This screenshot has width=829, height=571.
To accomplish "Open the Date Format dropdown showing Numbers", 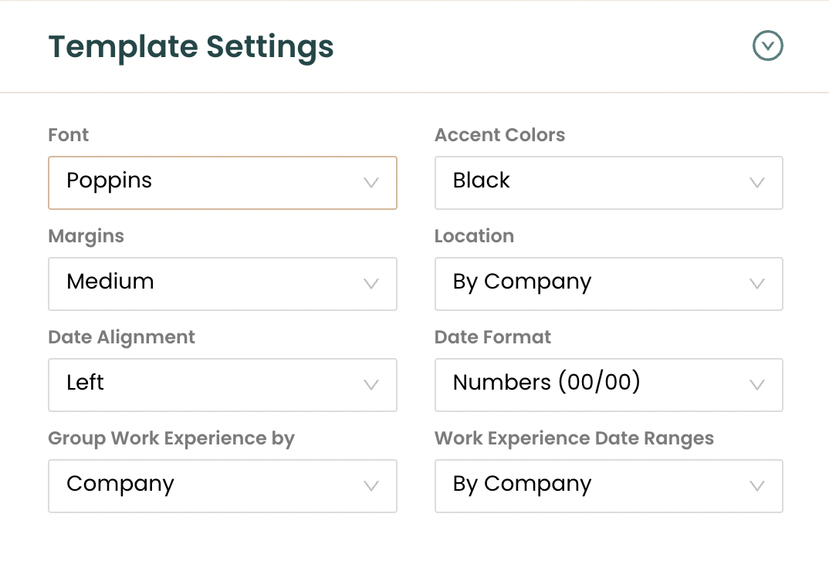I will pyautogui.click(x=609, y=385).
